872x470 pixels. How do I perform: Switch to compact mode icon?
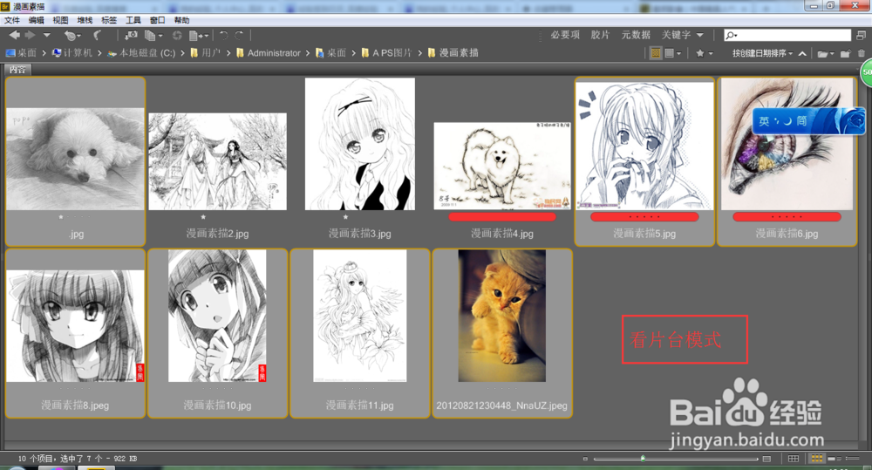pyautogui.click(x=861, y=35)
